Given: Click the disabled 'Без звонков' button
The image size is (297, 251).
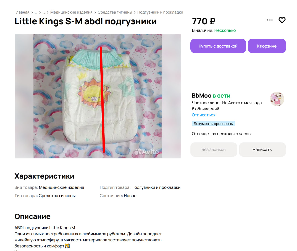Looking at the screenshot, I should [214, 150].
